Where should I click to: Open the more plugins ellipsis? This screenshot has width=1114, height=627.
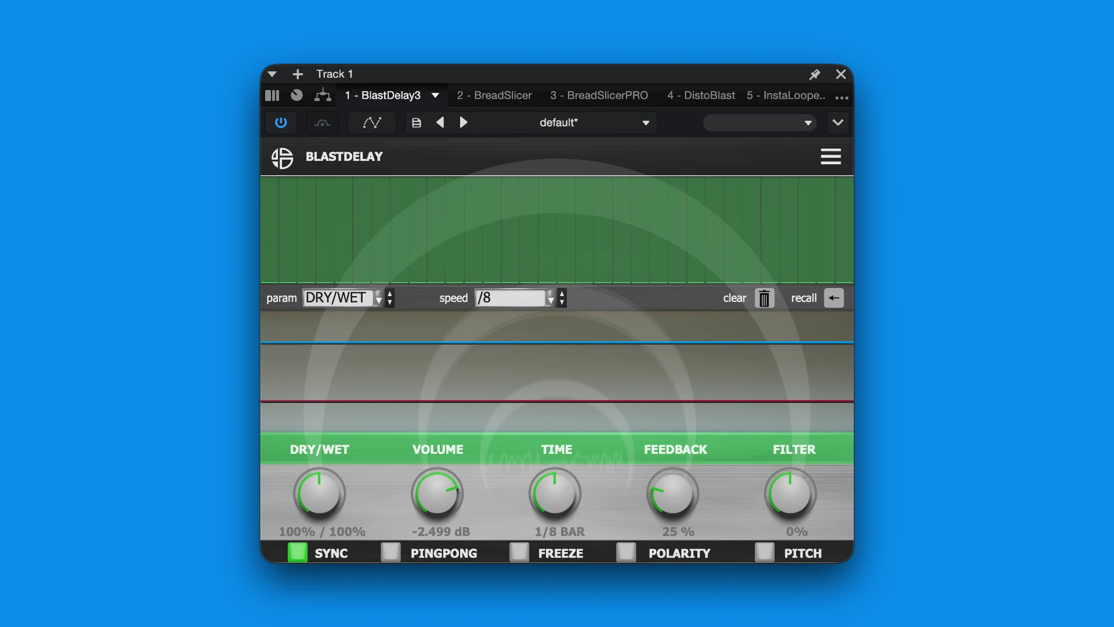tap(842, 98)
